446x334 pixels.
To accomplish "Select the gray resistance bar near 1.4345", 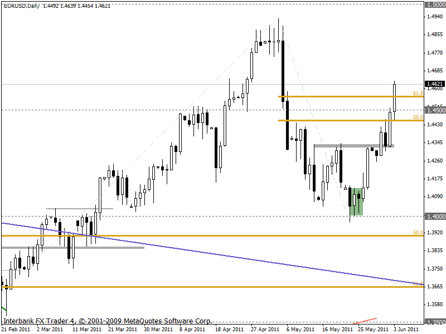I will tap(354, 146).
